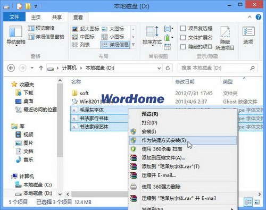
Task: Open Options (选项) button
Action: click(x=248, y=35)
